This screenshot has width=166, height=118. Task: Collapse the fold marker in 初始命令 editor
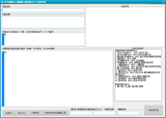5,35
